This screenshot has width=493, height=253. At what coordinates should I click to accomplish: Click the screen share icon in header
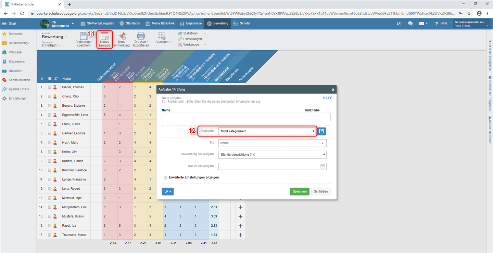point(399,24)
